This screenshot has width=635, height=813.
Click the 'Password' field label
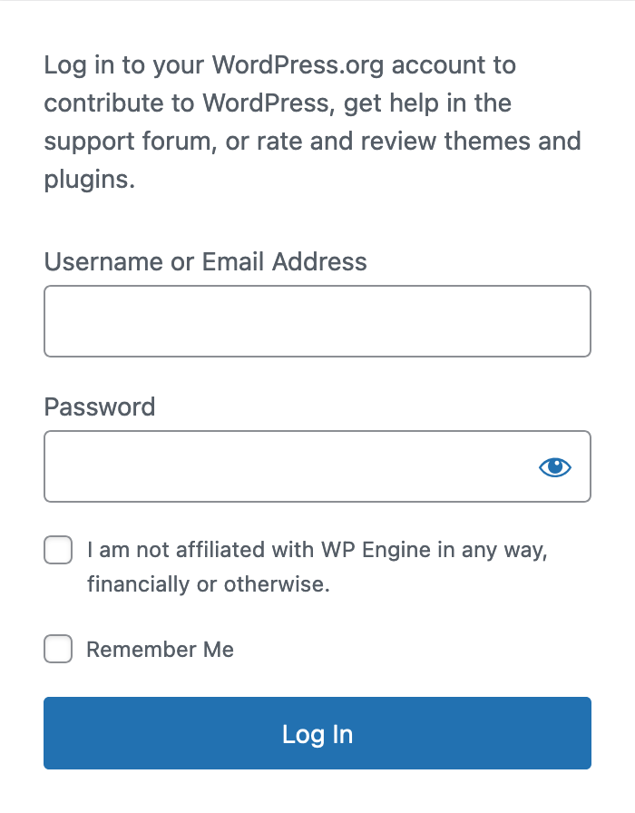coord(100,406)
